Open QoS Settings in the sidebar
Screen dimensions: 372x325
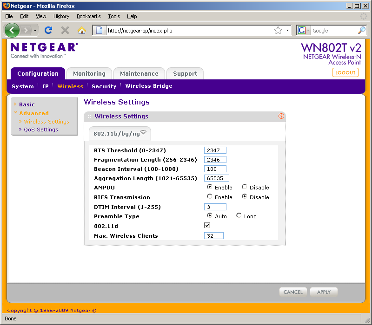(41, 130)
